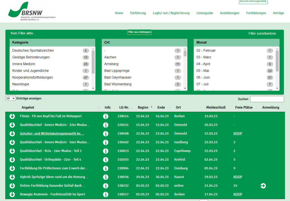Open Login/-out / Registrierung page
290x201 pixels.
pos(171,13)
